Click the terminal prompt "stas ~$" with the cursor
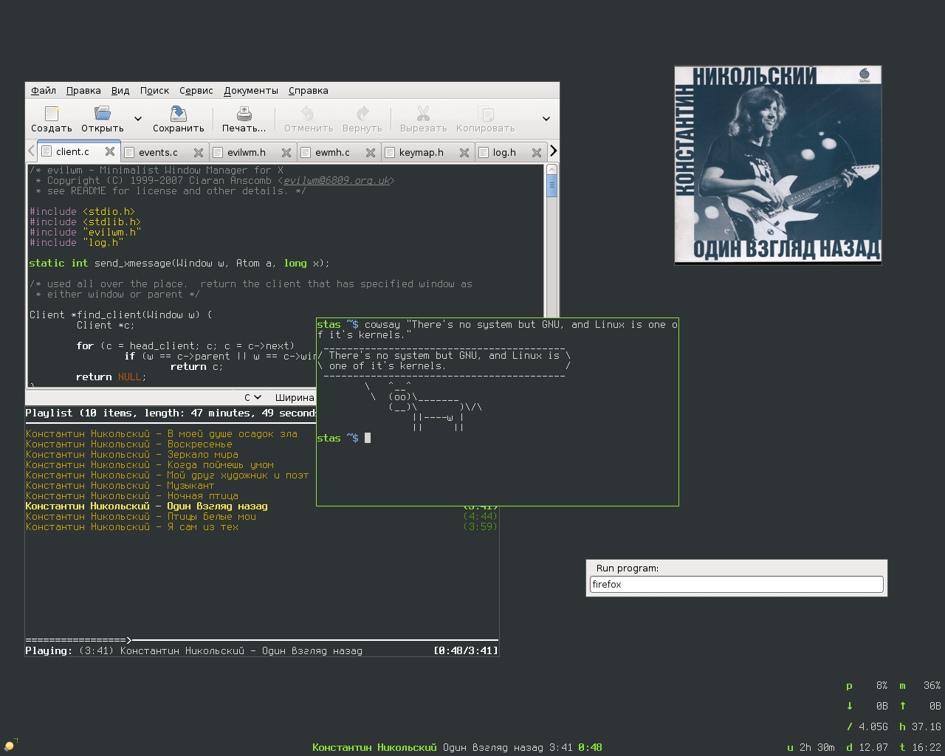945x756 pixels. tap(343, 439)
